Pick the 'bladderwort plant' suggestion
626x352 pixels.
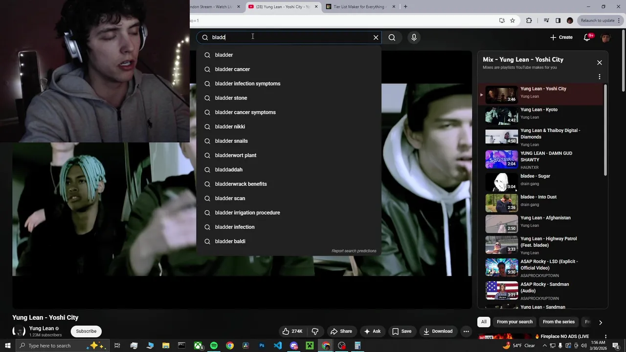pyautogui.click(x=289, y=155)
